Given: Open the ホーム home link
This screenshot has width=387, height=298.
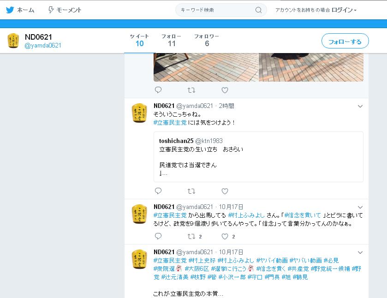Looking at the screenshot, I should (26, 10).
